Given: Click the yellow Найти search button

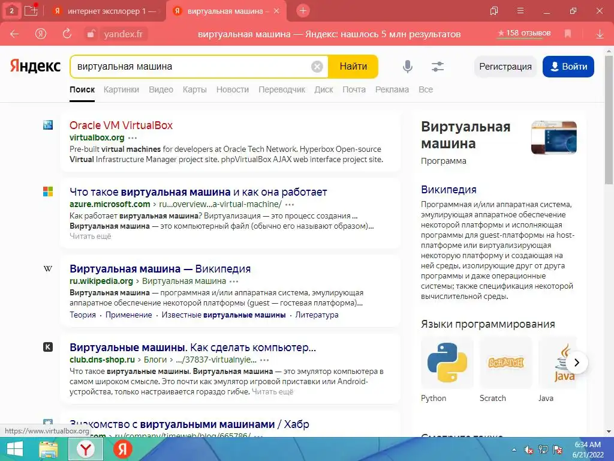Looking at the screenshot, I should [x=353, y=67].
